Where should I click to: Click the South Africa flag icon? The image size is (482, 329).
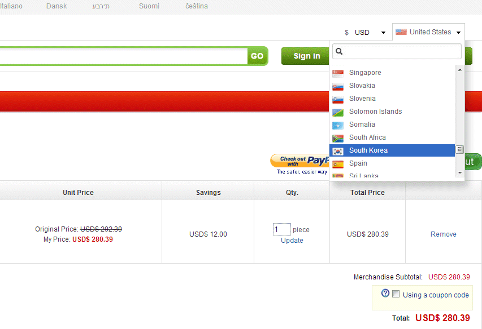click(338, 137)
